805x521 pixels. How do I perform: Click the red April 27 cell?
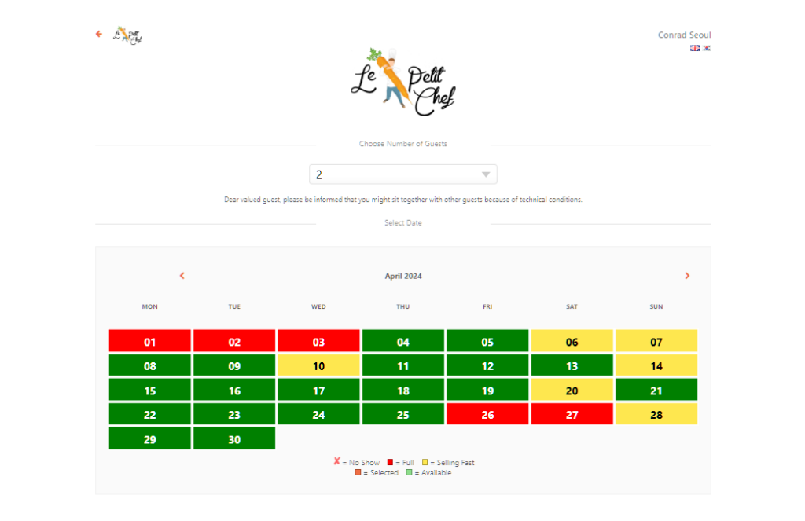572,413
